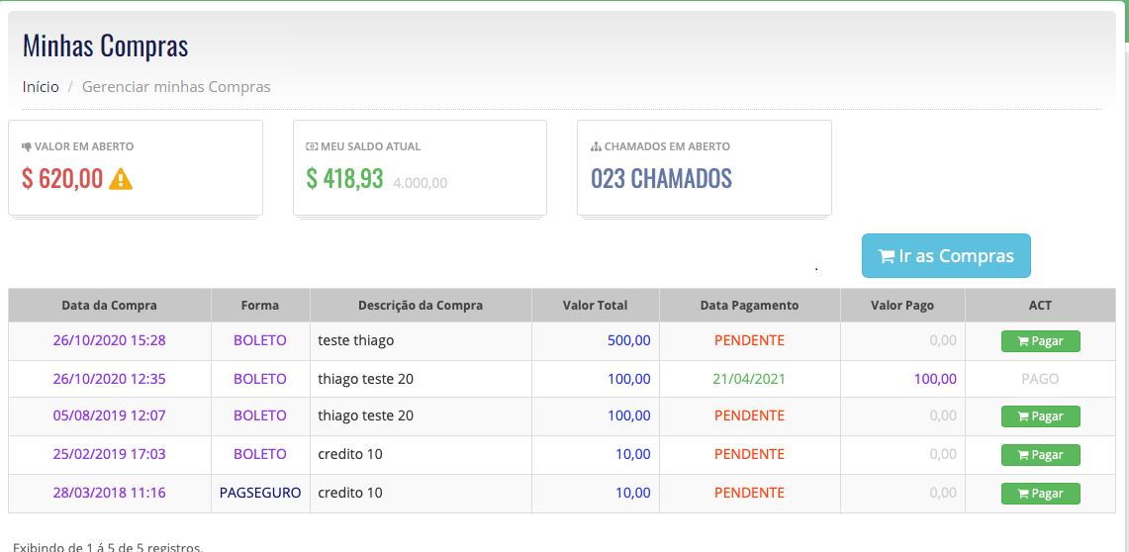
Task: Click the 21/04/2021 payment date
Action: pyautogui.click(x=750, y=379)
